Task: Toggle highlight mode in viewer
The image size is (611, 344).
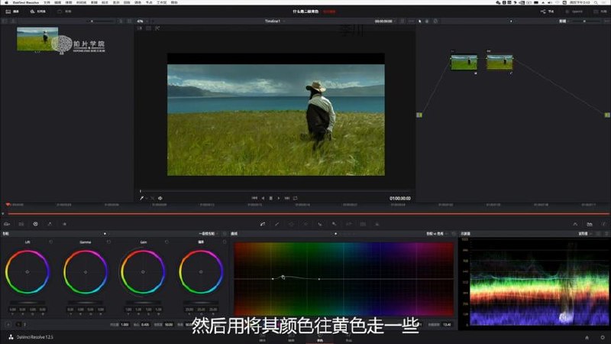Action: [157, 28]
